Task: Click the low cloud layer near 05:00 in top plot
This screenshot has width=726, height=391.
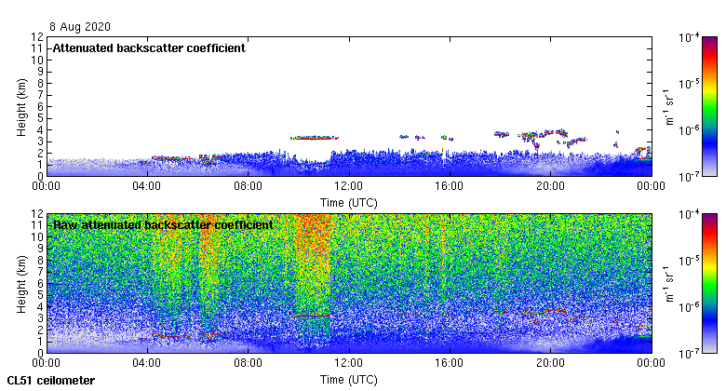Action: tap(172, 158)
